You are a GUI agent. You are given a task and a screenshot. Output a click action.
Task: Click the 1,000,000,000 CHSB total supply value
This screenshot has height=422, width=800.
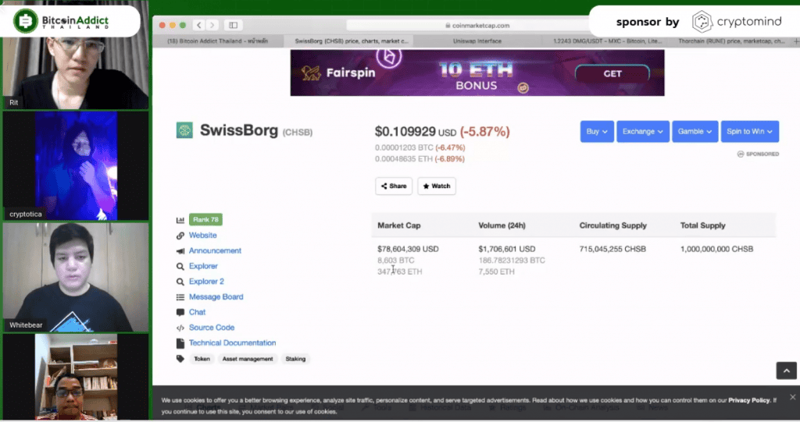click(716, 250)
